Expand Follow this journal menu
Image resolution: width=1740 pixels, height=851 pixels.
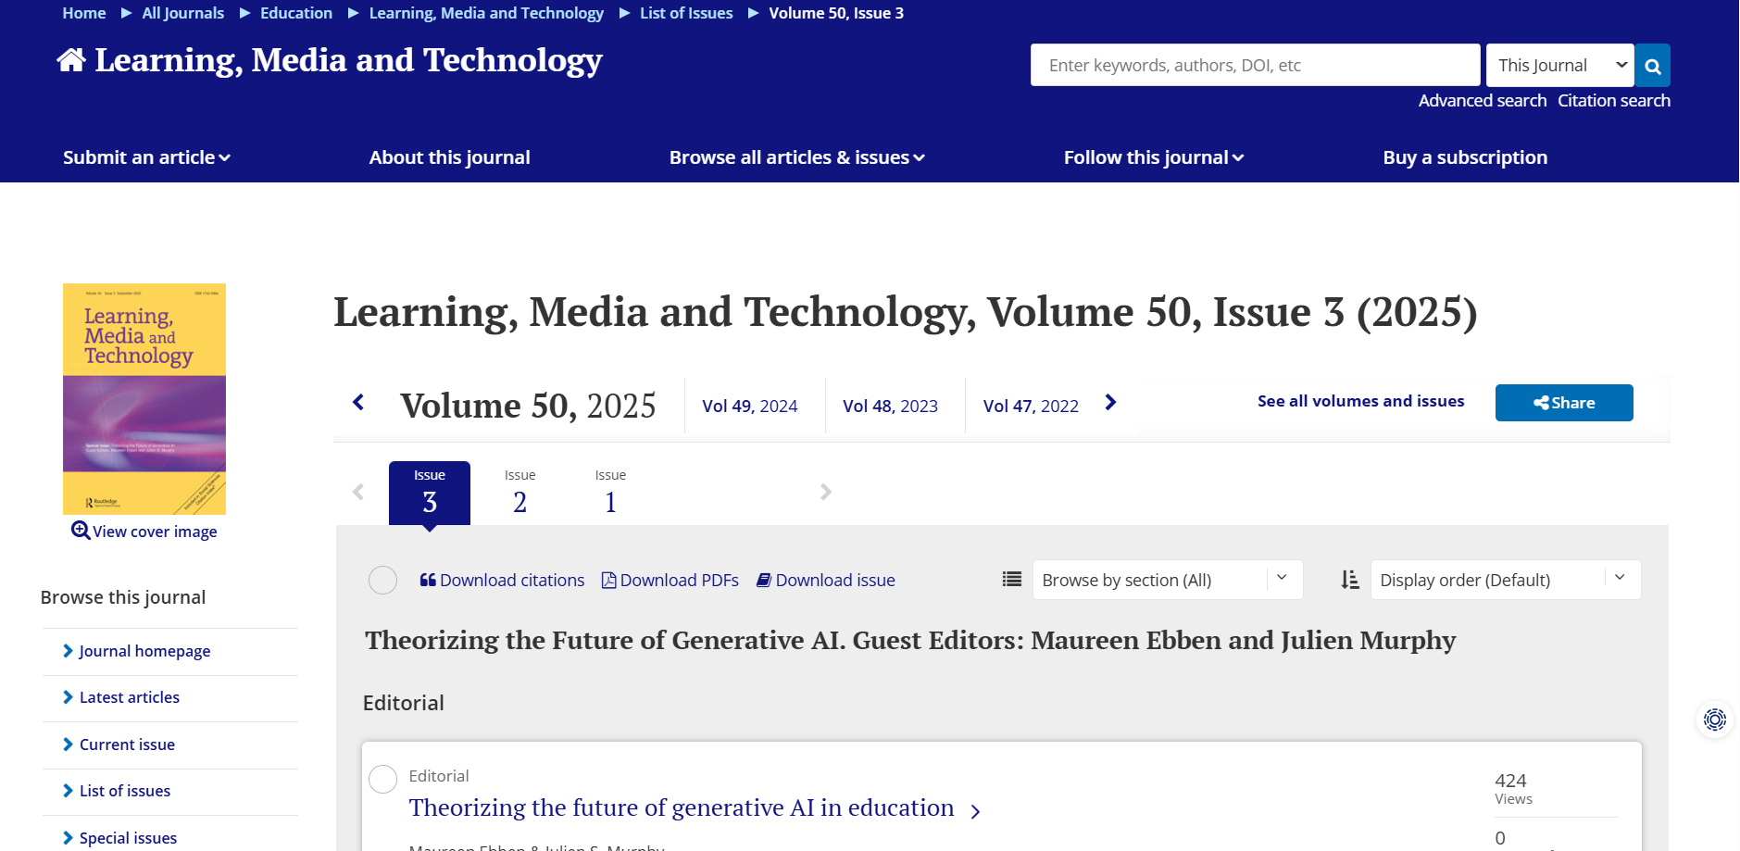(1153, 157)
